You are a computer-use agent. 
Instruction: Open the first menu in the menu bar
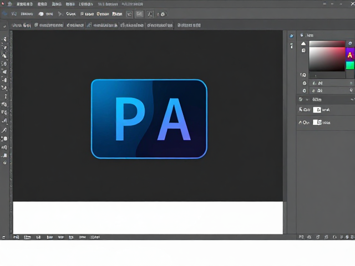24,4
